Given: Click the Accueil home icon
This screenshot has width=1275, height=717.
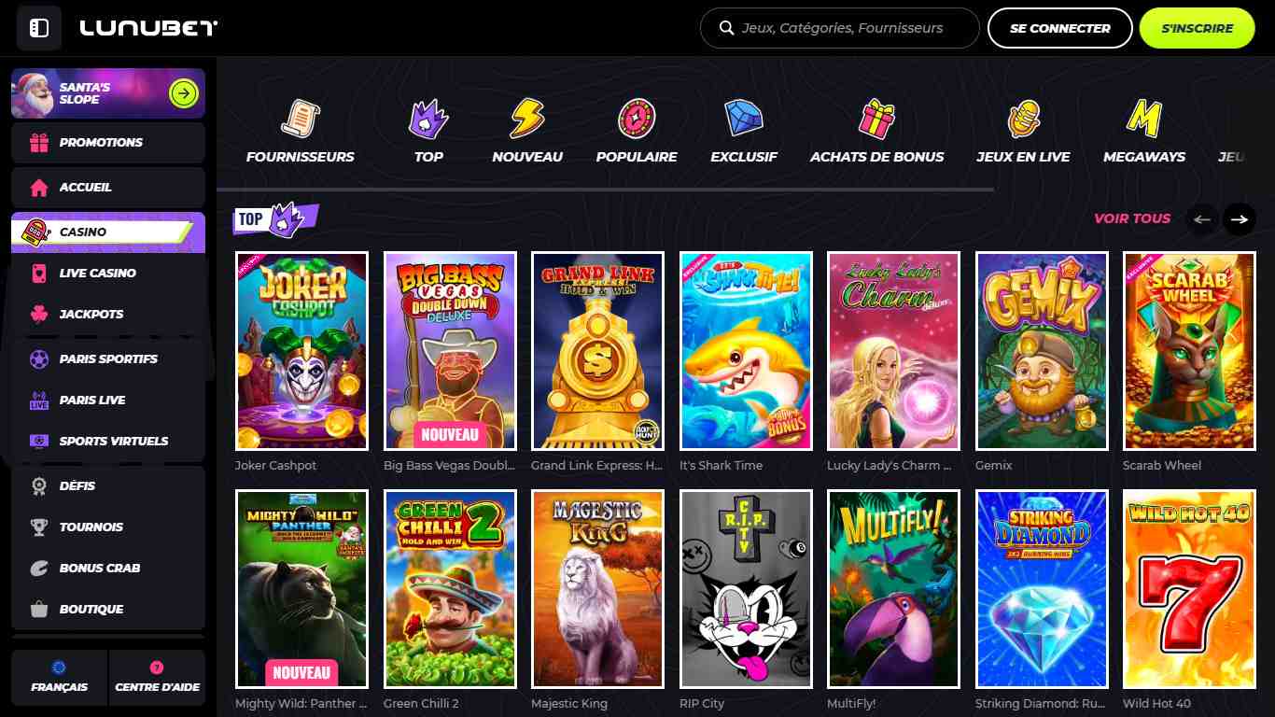Looking at the screenshot, I should [39, 188].
